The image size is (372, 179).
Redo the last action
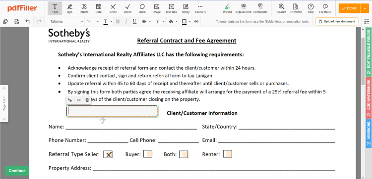39,22
